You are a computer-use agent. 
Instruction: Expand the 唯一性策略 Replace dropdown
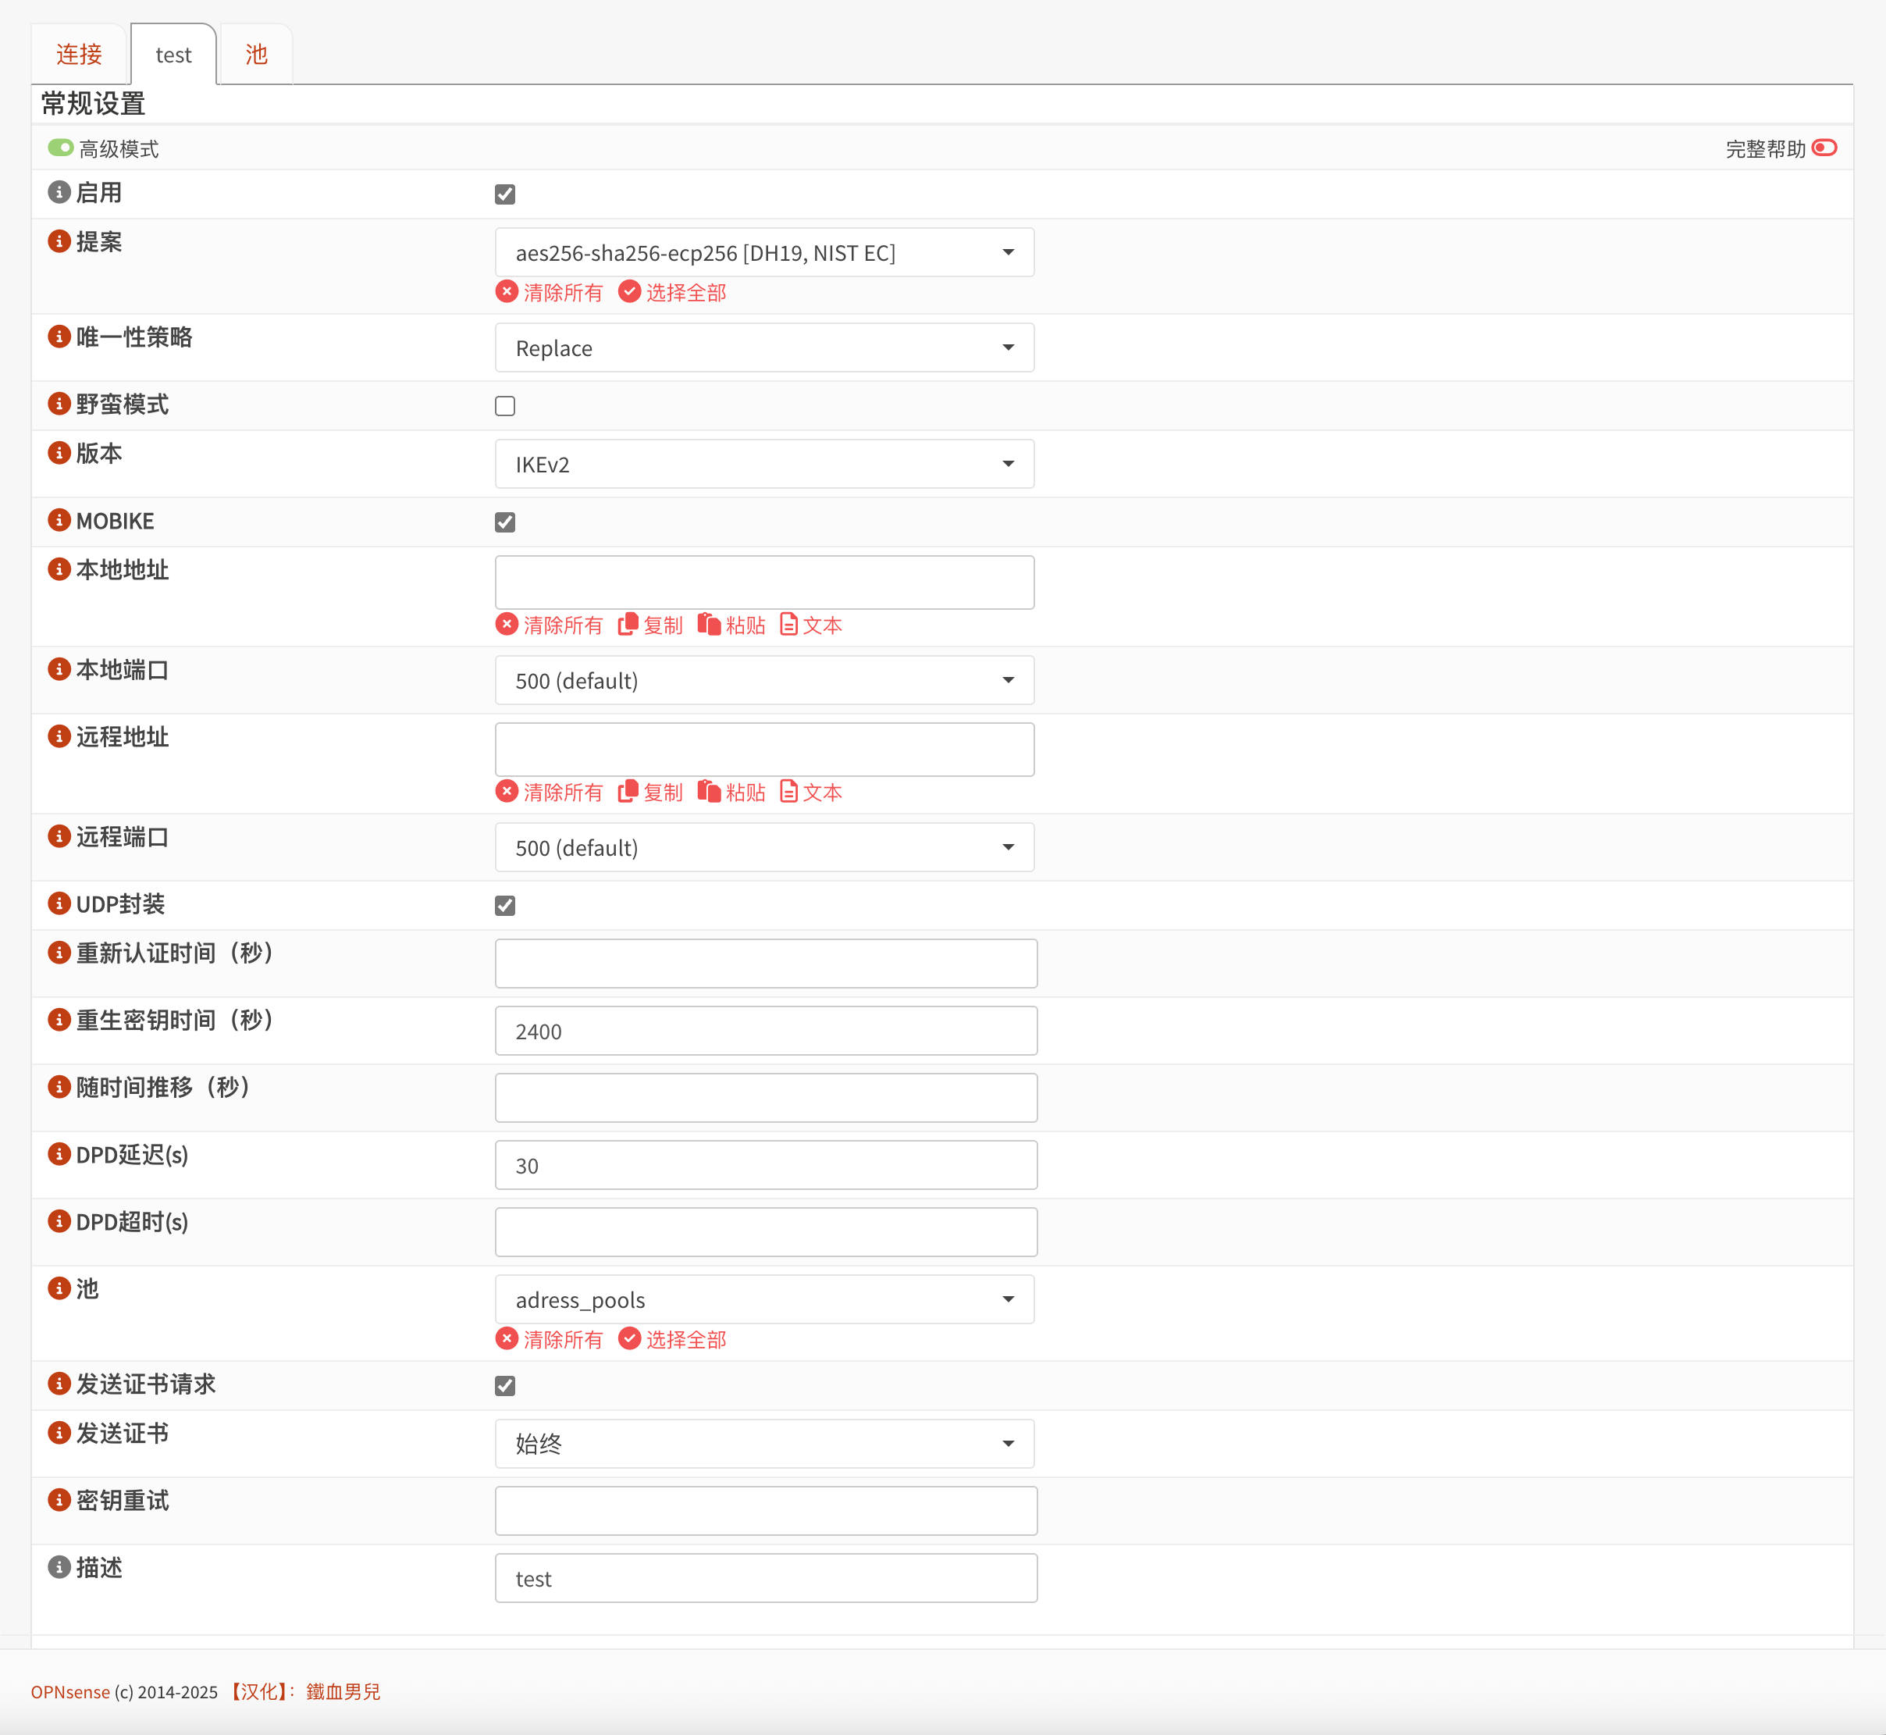[764, 347]
